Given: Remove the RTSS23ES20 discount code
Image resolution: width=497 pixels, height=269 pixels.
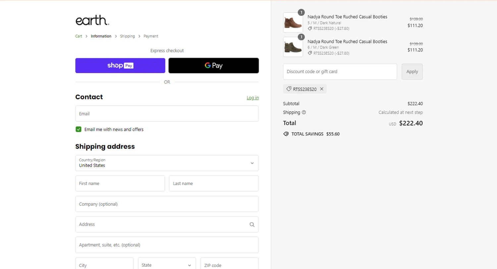Looking at the screenshot, I should tap(322, 89).
